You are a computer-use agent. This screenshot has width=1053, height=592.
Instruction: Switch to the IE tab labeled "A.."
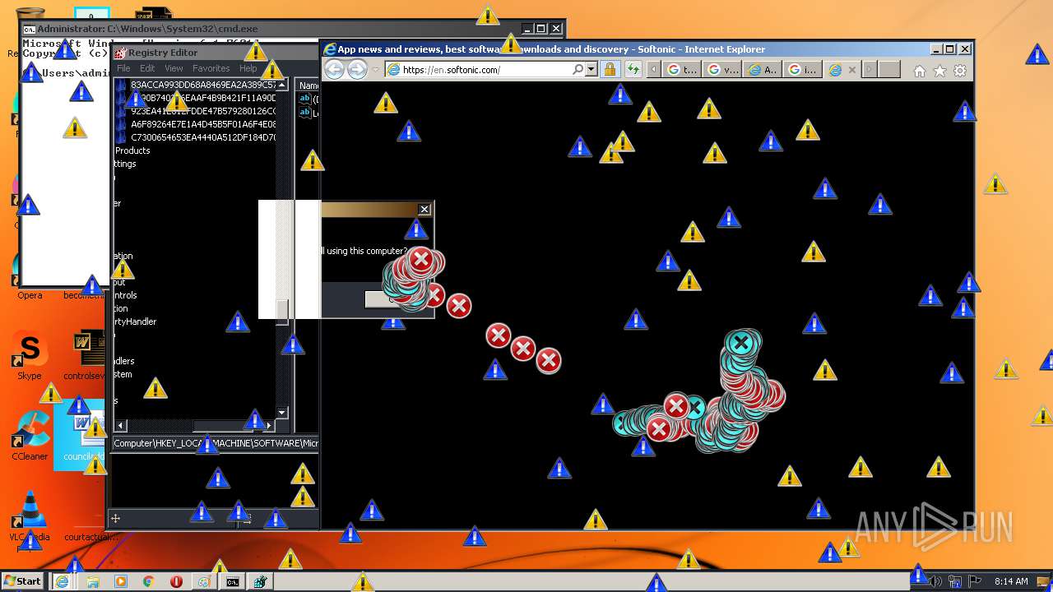point(763,70)
